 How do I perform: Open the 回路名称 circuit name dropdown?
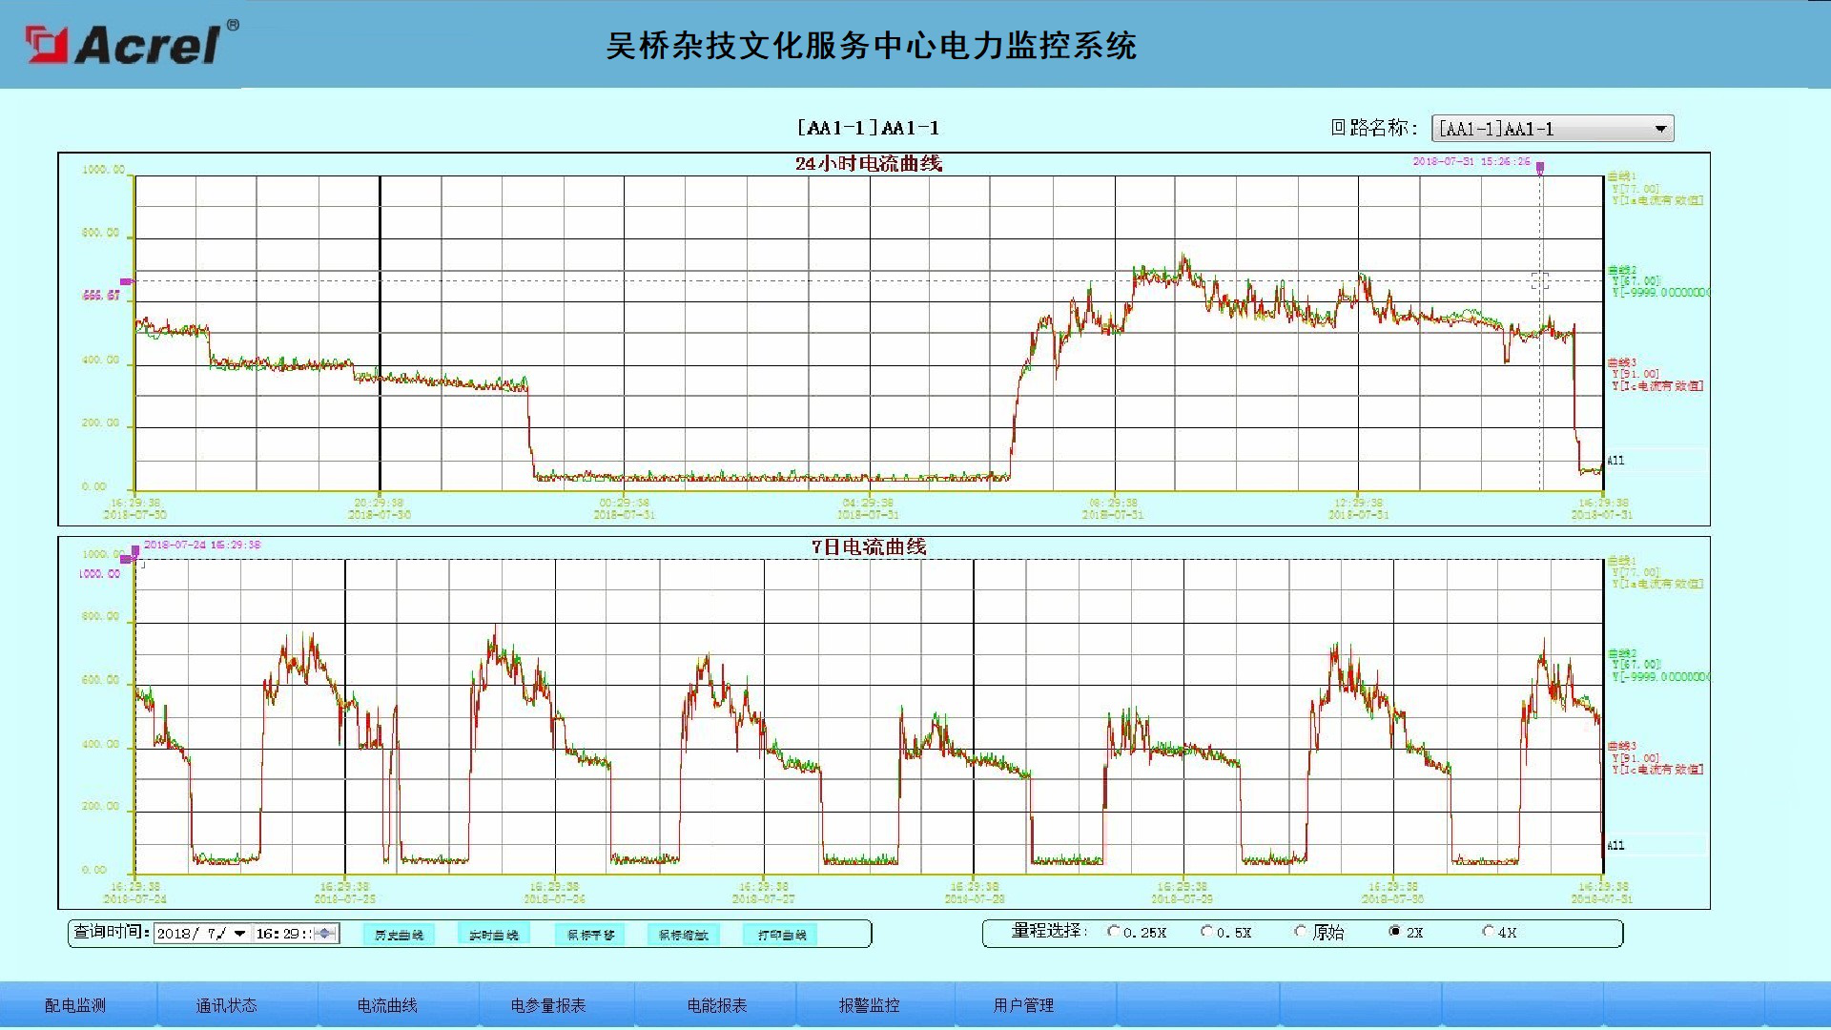click(1659, 129)
